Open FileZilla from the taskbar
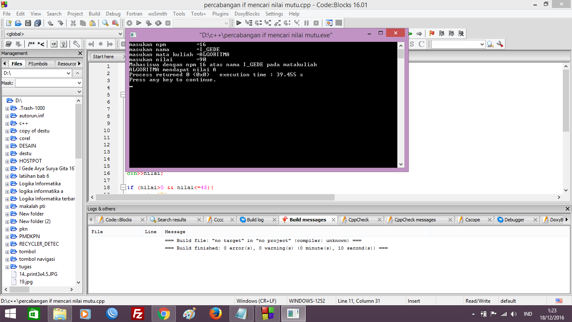The image size is (572, 322). pos(138,314)
